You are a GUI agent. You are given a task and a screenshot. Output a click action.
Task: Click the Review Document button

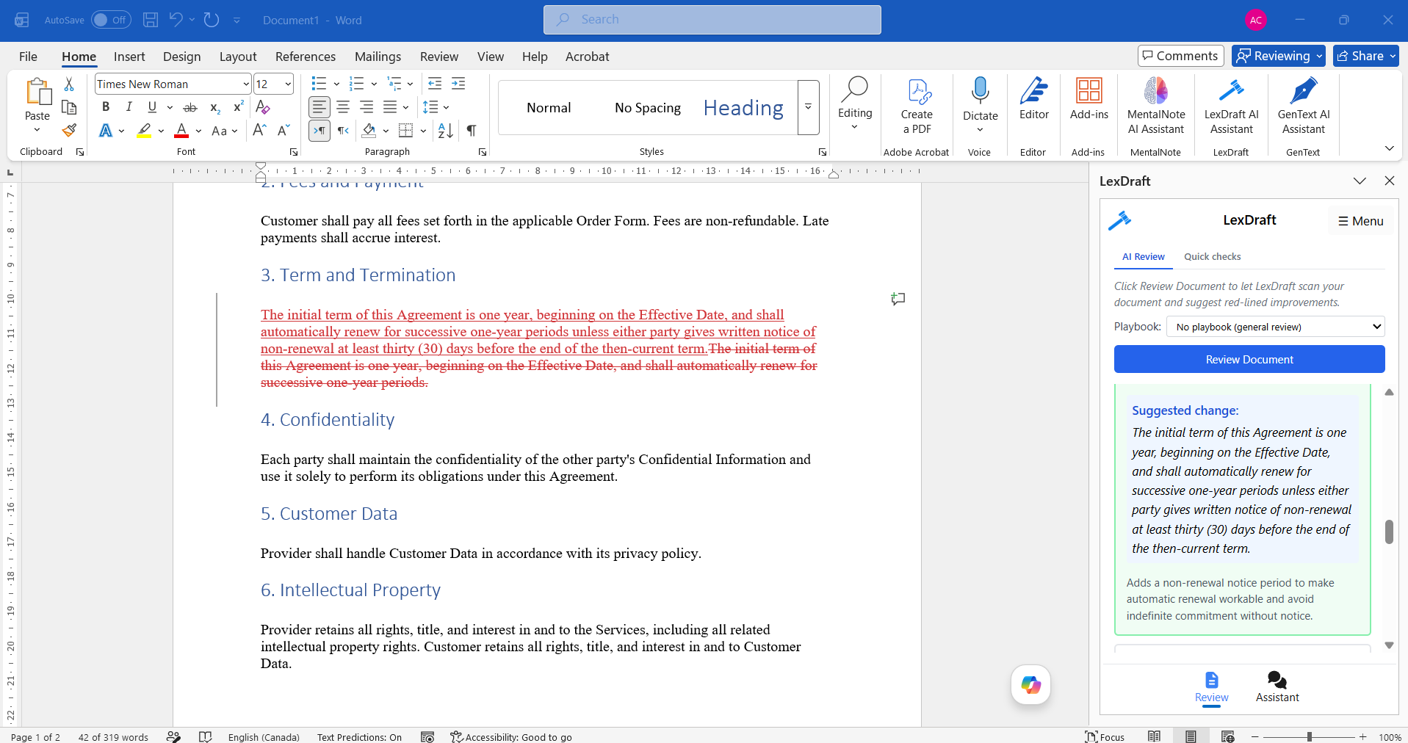click(1249, 359)
